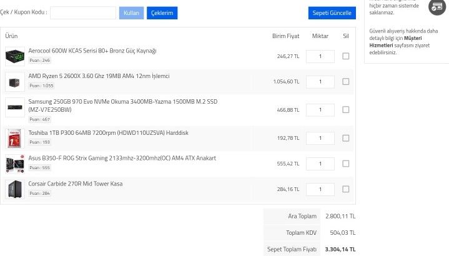Select quantity field of Samsung 970 Evo row

coord(320,110)
